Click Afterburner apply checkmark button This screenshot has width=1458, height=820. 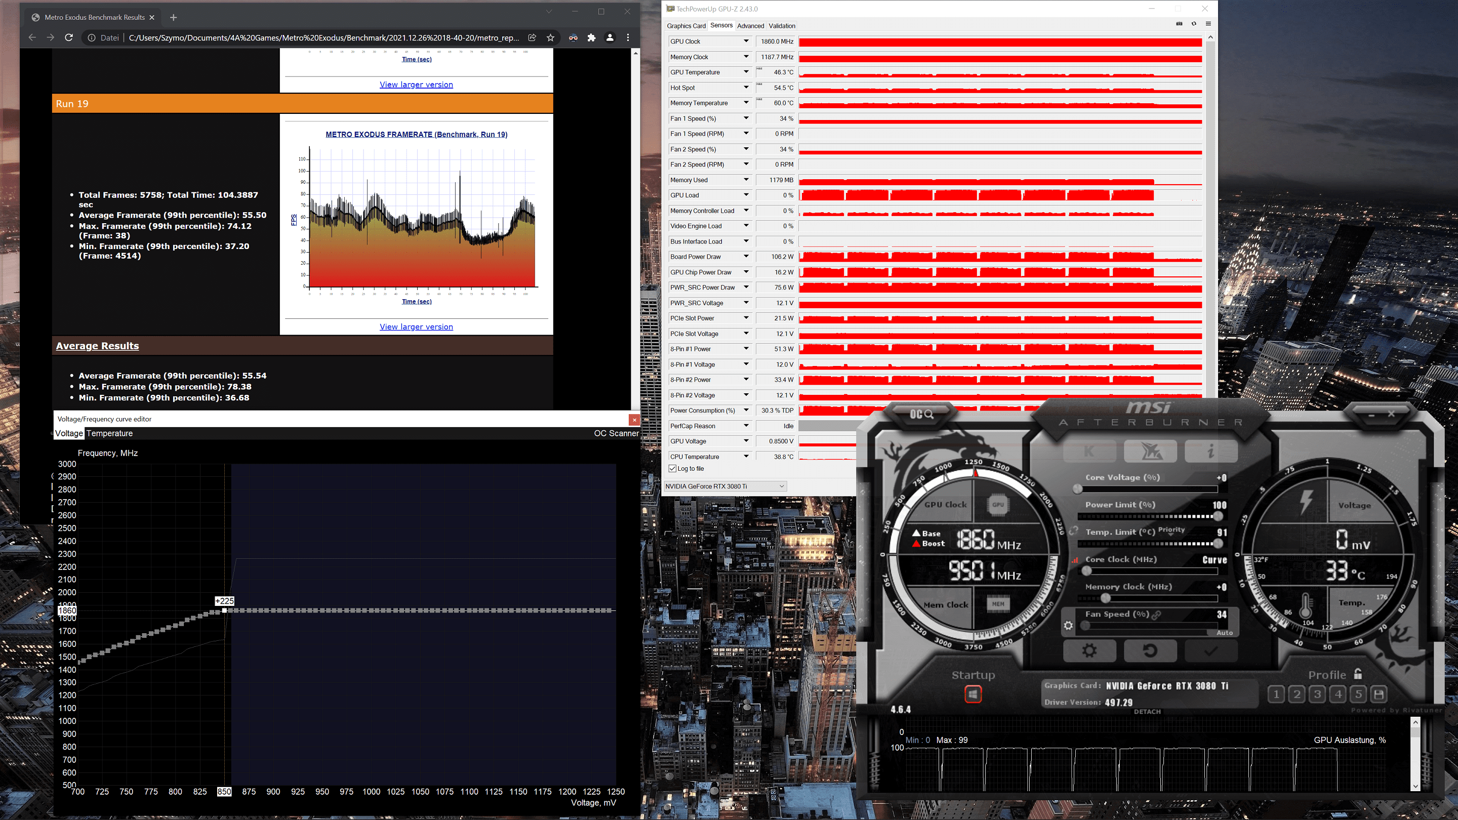[1210, 650]
